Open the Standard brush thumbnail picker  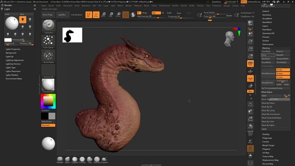[48, 27]
